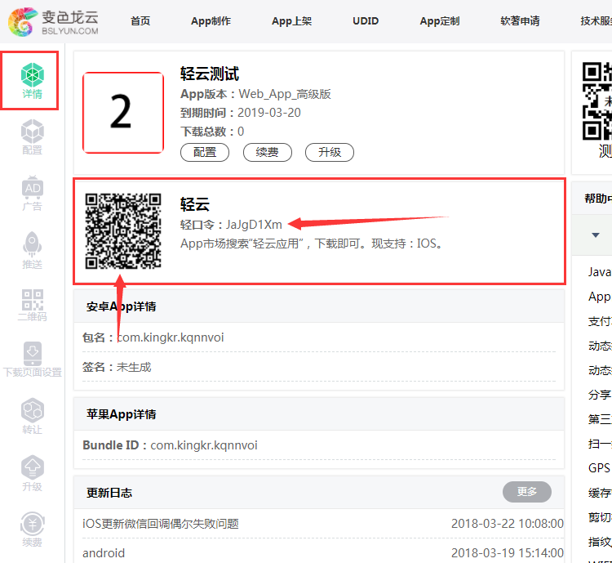Click the 下载总数：0 text
Image resolution: width=612 pixels, height=563 pixels.
212,132
